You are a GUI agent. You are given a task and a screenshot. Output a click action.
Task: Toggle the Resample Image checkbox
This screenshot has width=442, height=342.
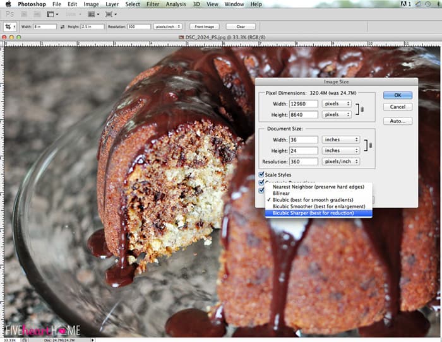tap(261, 190)
